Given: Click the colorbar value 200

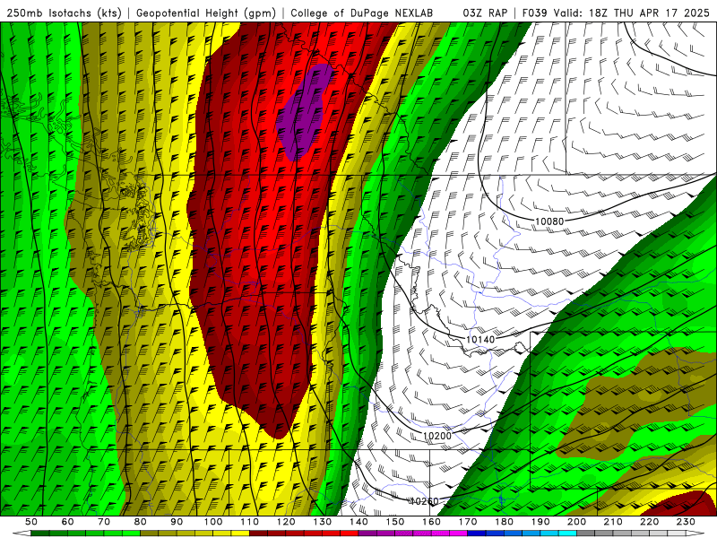Looking at the screenshot, I should pyautogui.click(x=576, y=522).
